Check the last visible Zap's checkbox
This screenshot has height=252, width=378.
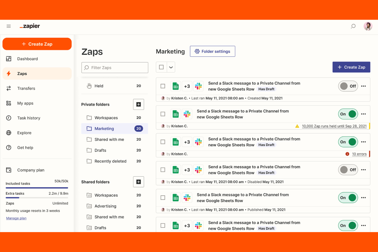click(x=163, y=225)
